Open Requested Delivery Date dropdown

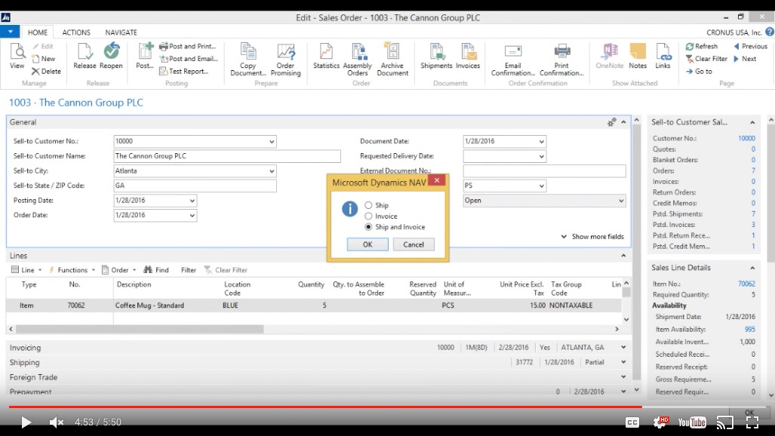click(x=541, y=156)
